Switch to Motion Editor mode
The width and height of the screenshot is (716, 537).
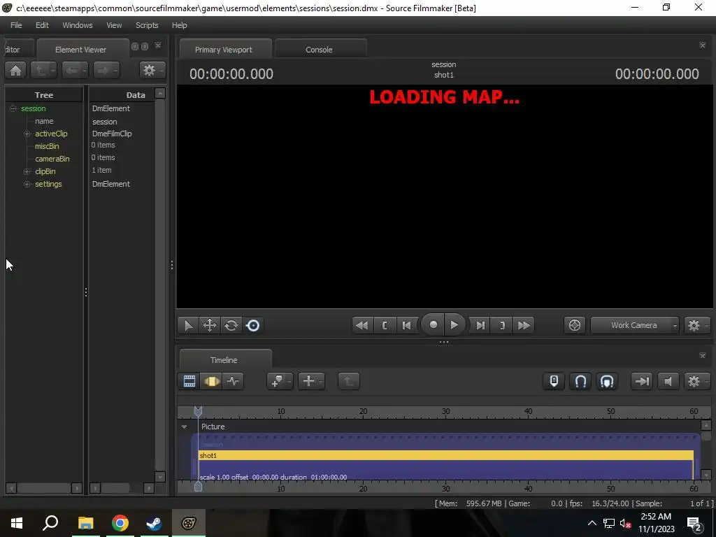click(211, 381)
